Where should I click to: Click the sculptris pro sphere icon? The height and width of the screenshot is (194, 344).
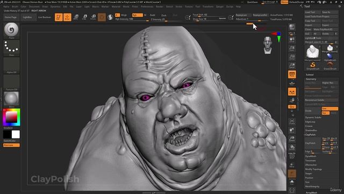(x=110, y=17)
